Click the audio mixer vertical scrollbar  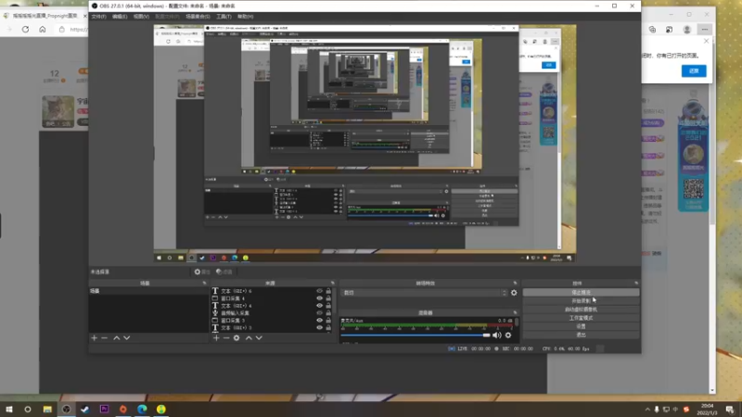tap(517, 322)
